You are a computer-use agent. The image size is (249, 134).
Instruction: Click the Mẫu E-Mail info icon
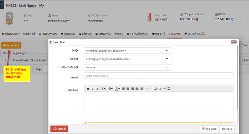(76, 67)
